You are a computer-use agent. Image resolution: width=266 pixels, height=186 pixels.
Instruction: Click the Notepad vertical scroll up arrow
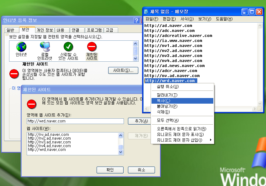[260, 26]
